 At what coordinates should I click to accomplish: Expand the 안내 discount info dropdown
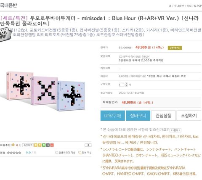[146, 57]
